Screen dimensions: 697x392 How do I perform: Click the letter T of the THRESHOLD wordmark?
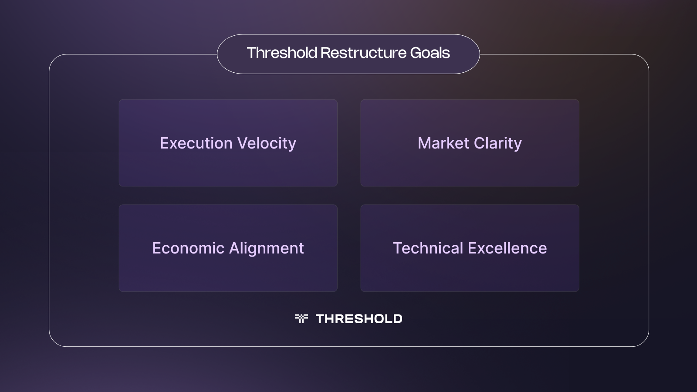click(320, 319)
